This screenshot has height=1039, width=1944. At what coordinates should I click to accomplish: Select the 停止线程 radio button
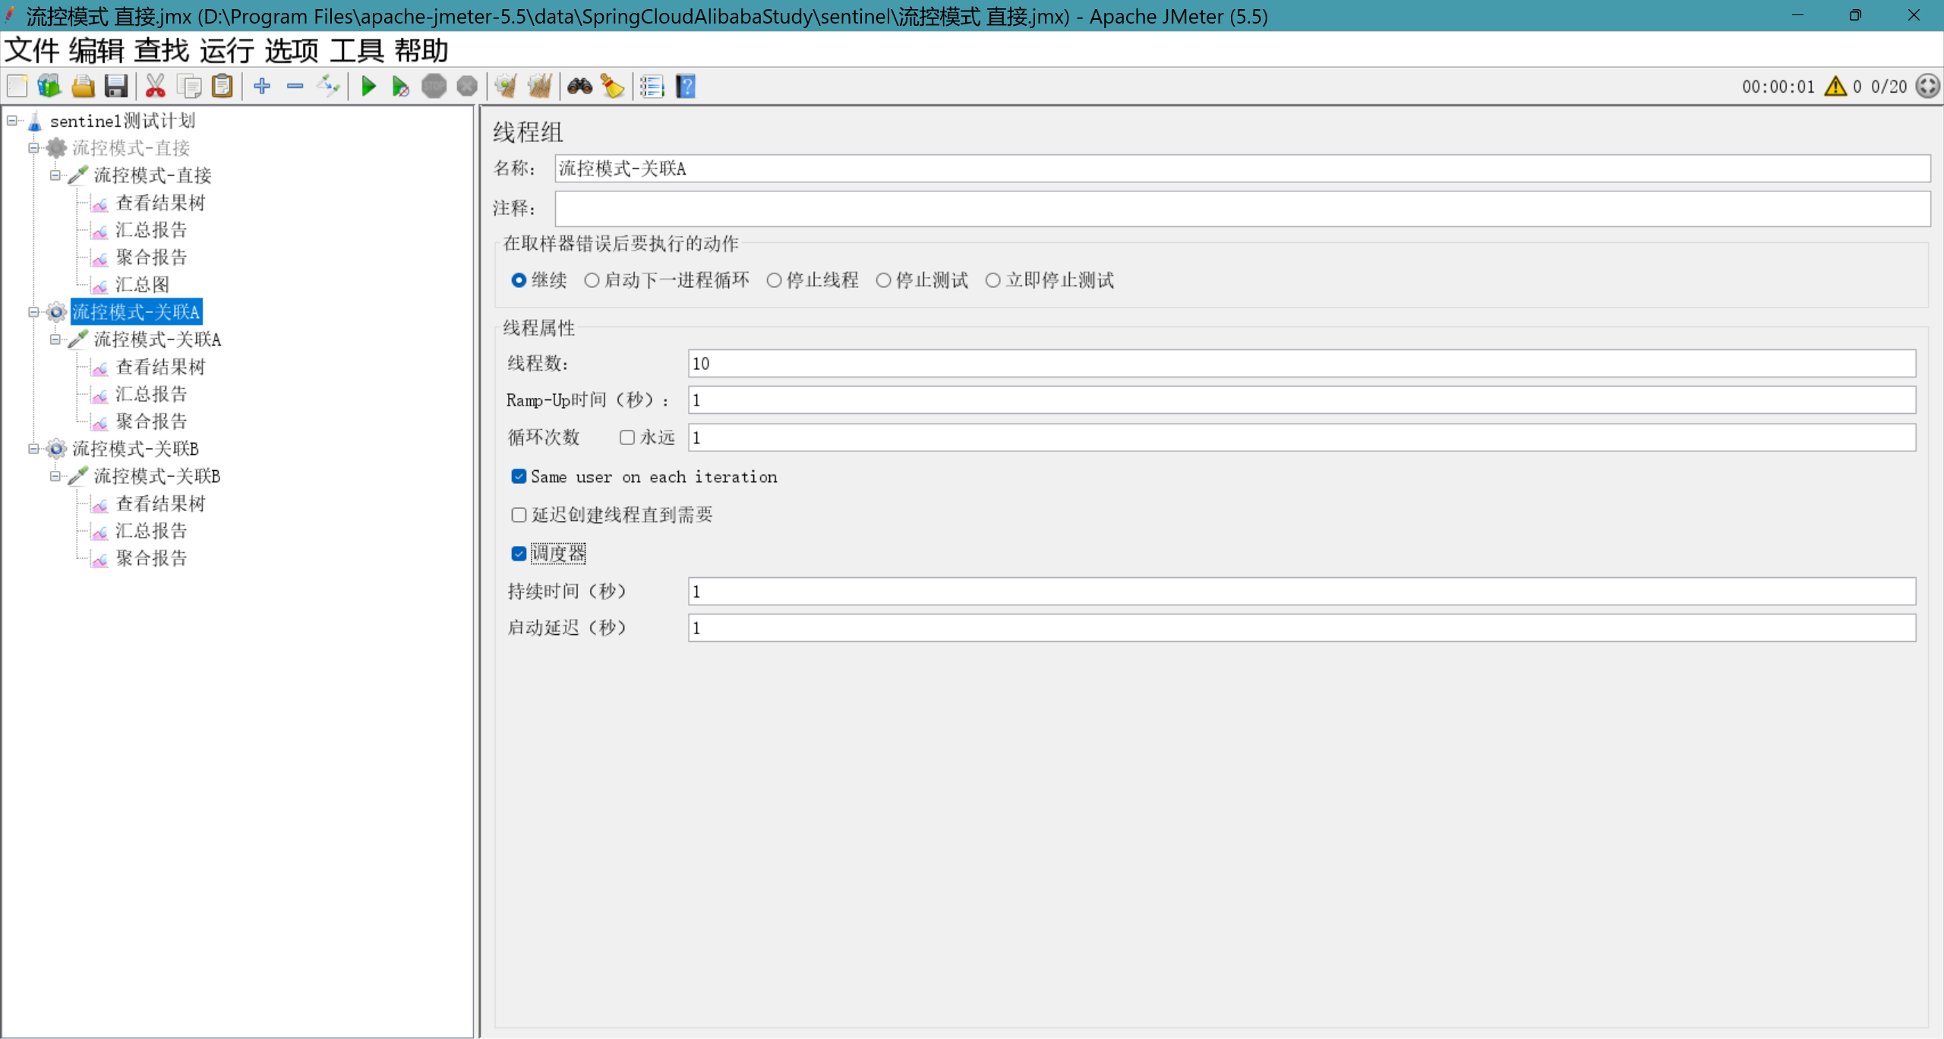click(774, 280)
